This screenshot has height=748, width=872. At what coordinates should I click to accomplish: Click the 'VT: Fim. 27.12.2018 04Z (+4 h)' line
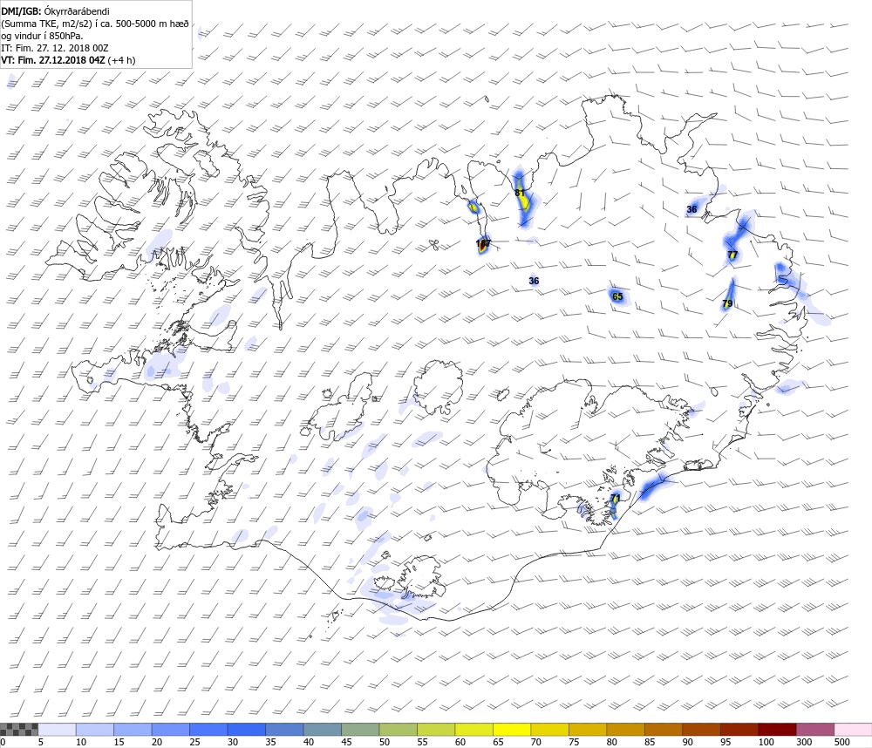point(68,60)
